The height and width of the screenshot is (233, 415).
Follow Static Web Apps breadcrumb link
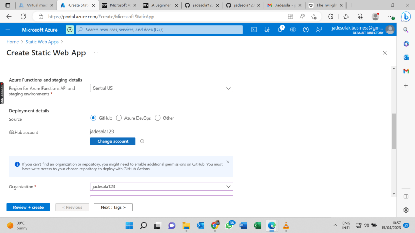(x=42, y=42)
